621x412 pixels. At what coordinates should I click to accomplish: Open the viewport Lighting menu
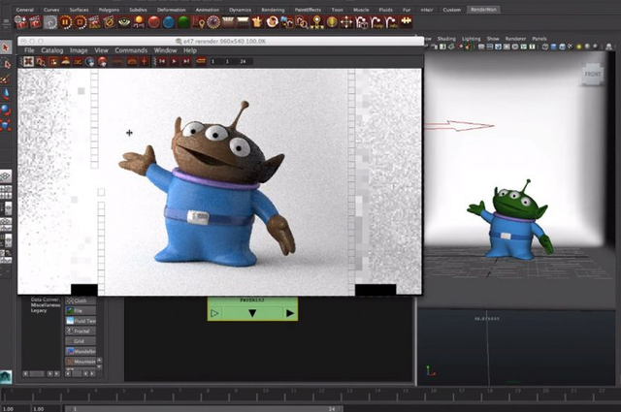471,39
